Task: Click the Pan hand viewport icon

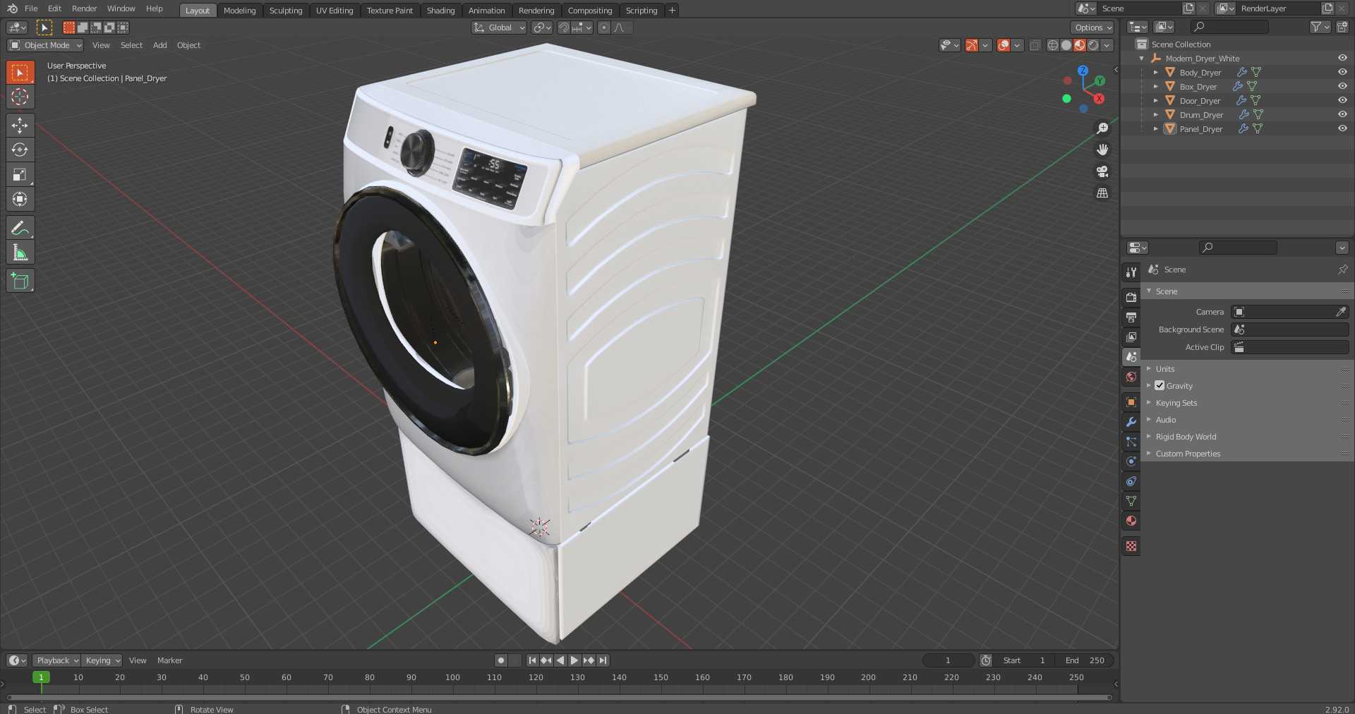Action: (x=1102, y=150)
